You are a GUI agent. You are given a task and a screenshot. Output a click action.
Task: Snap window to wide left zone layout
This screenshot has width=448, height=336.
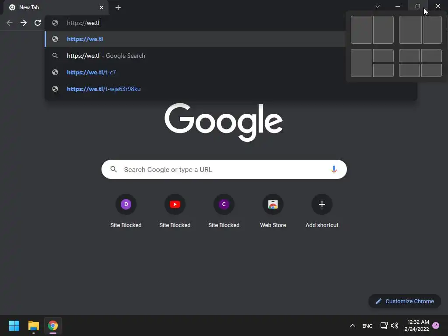tap(410, 30)
